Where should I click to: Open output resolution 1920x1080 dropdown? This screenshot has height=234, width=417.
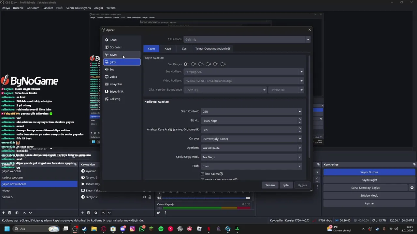[x=286, y=90]
